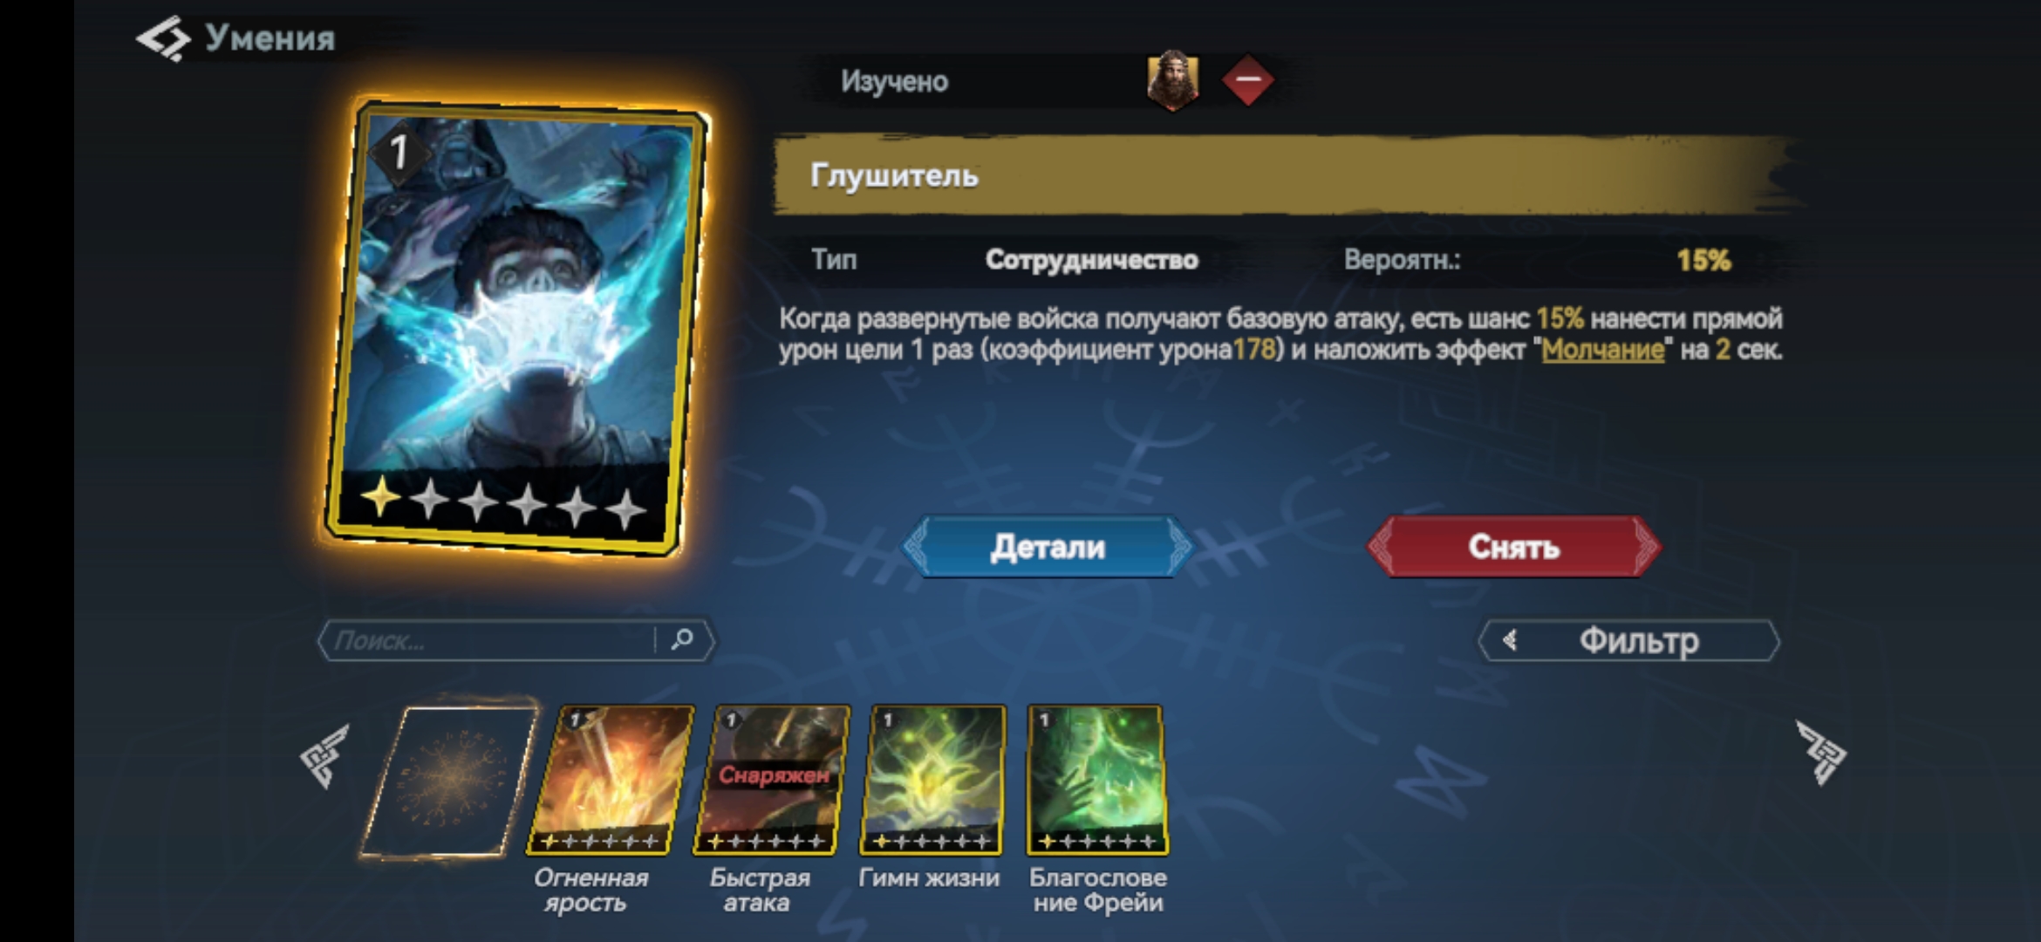This screenshot has width=2041, height=942.
Task: Open the Молчание effect link
Action: point(1602,350)
